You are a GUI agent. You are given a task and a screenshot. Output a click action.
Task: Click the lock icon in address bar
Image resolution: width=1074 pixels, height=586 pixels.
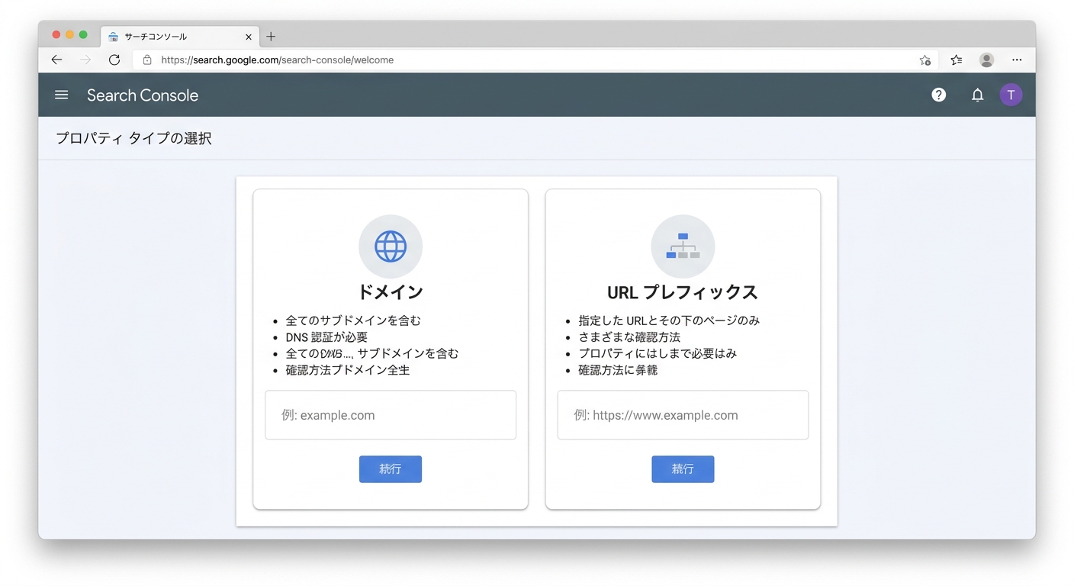pyautogui.click(x=147, y=60)
